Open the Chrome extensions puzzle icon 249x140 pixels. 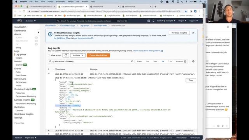[191, 11]
